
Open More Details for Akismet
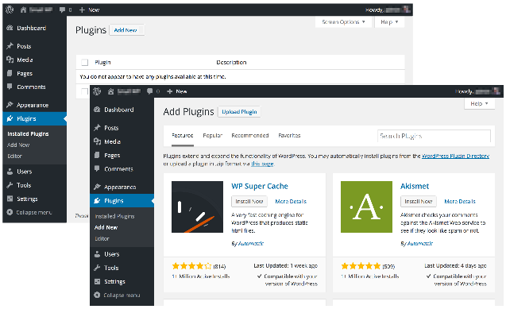click(460, 201)
